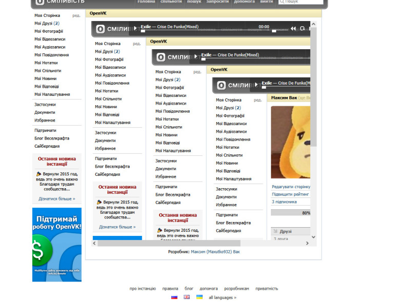Click volume handle in first nested player
This screenshot has width=414, height=302.
click(x=274, y=31)
